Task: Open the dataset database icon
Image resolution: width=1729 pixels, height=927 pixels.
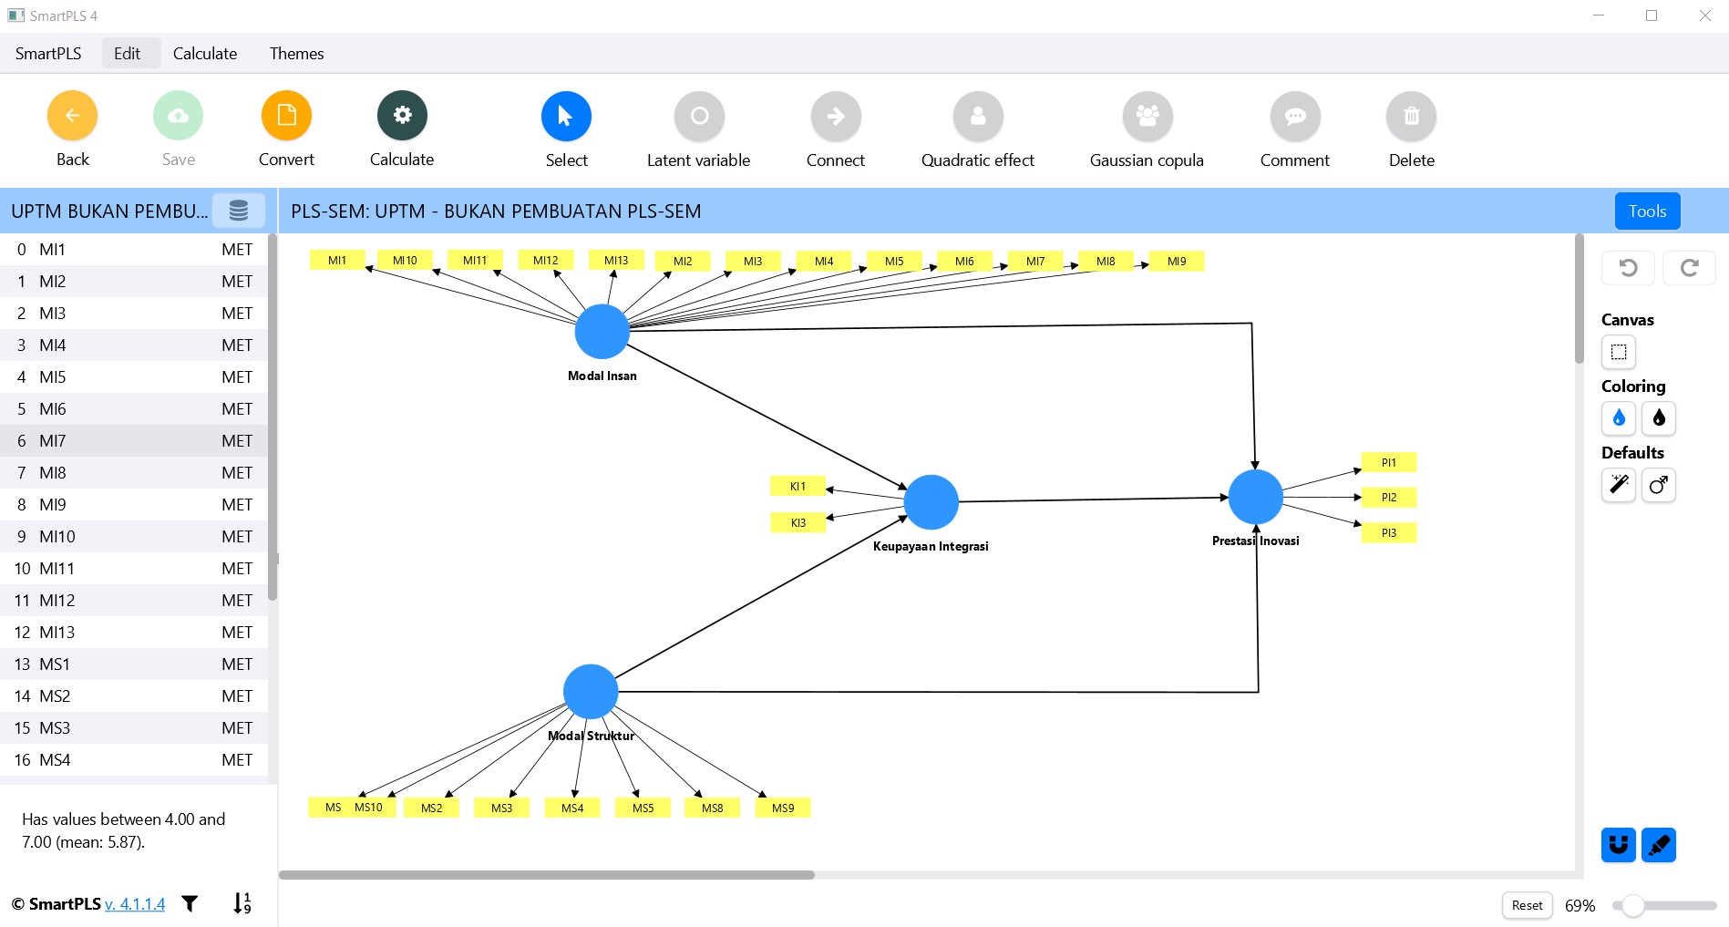Action: (239, 211)
